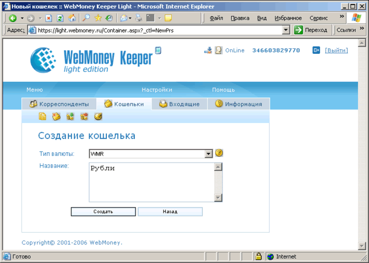Open the Back button history dropdown arrow
The height and width of the screenshot is (263, 369).
coord(22,18)
